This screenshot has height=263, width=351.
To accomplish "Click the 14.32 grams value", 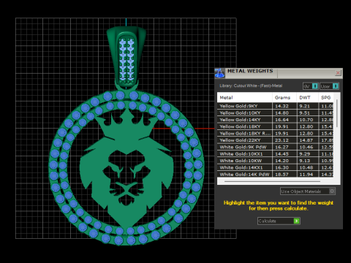I will click(282, 106).
